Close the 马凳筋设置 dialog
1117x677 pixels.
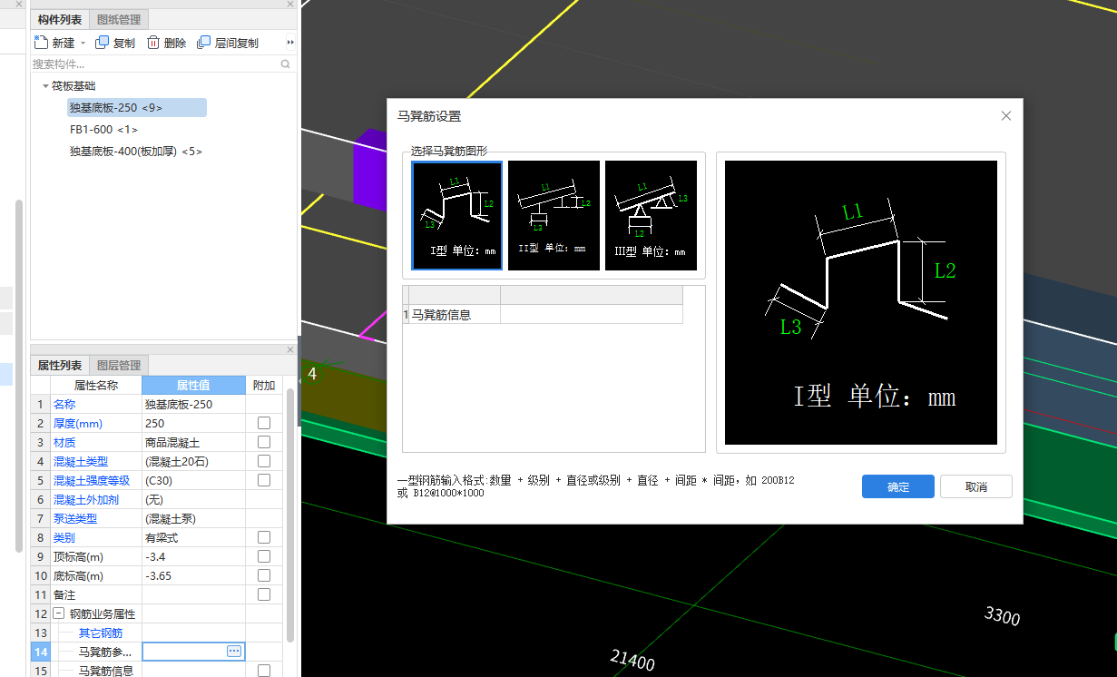(x=1006, y=115)
